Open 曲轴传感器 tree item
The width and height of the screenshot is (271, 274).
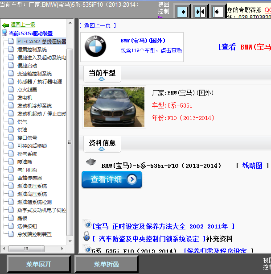29,178
